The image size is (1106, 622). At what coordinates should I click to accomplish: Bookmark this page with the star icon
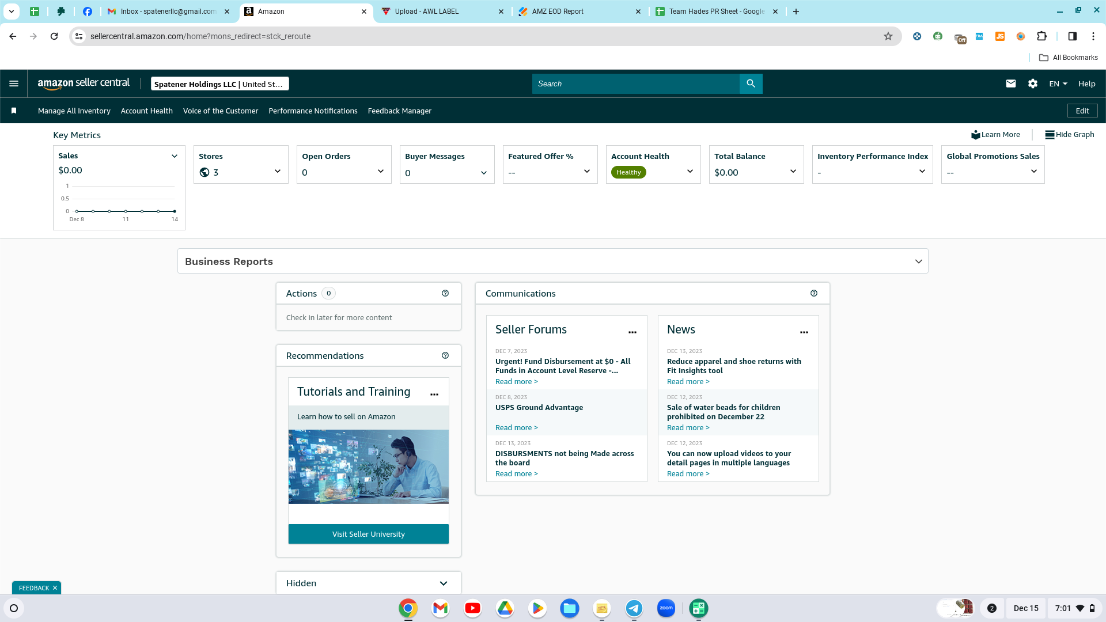[888, 36]
